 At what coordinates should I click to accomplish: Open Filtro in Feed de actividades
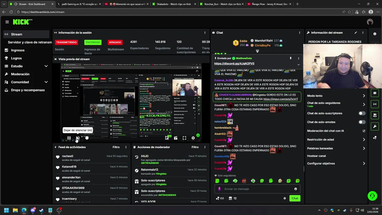(x=116, y=147)
